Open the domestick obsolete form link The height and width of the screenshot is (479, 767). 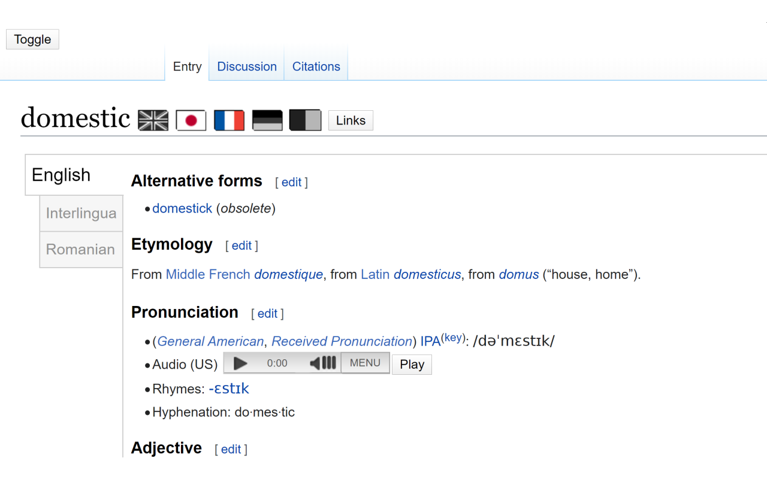(x=182, y=208)
